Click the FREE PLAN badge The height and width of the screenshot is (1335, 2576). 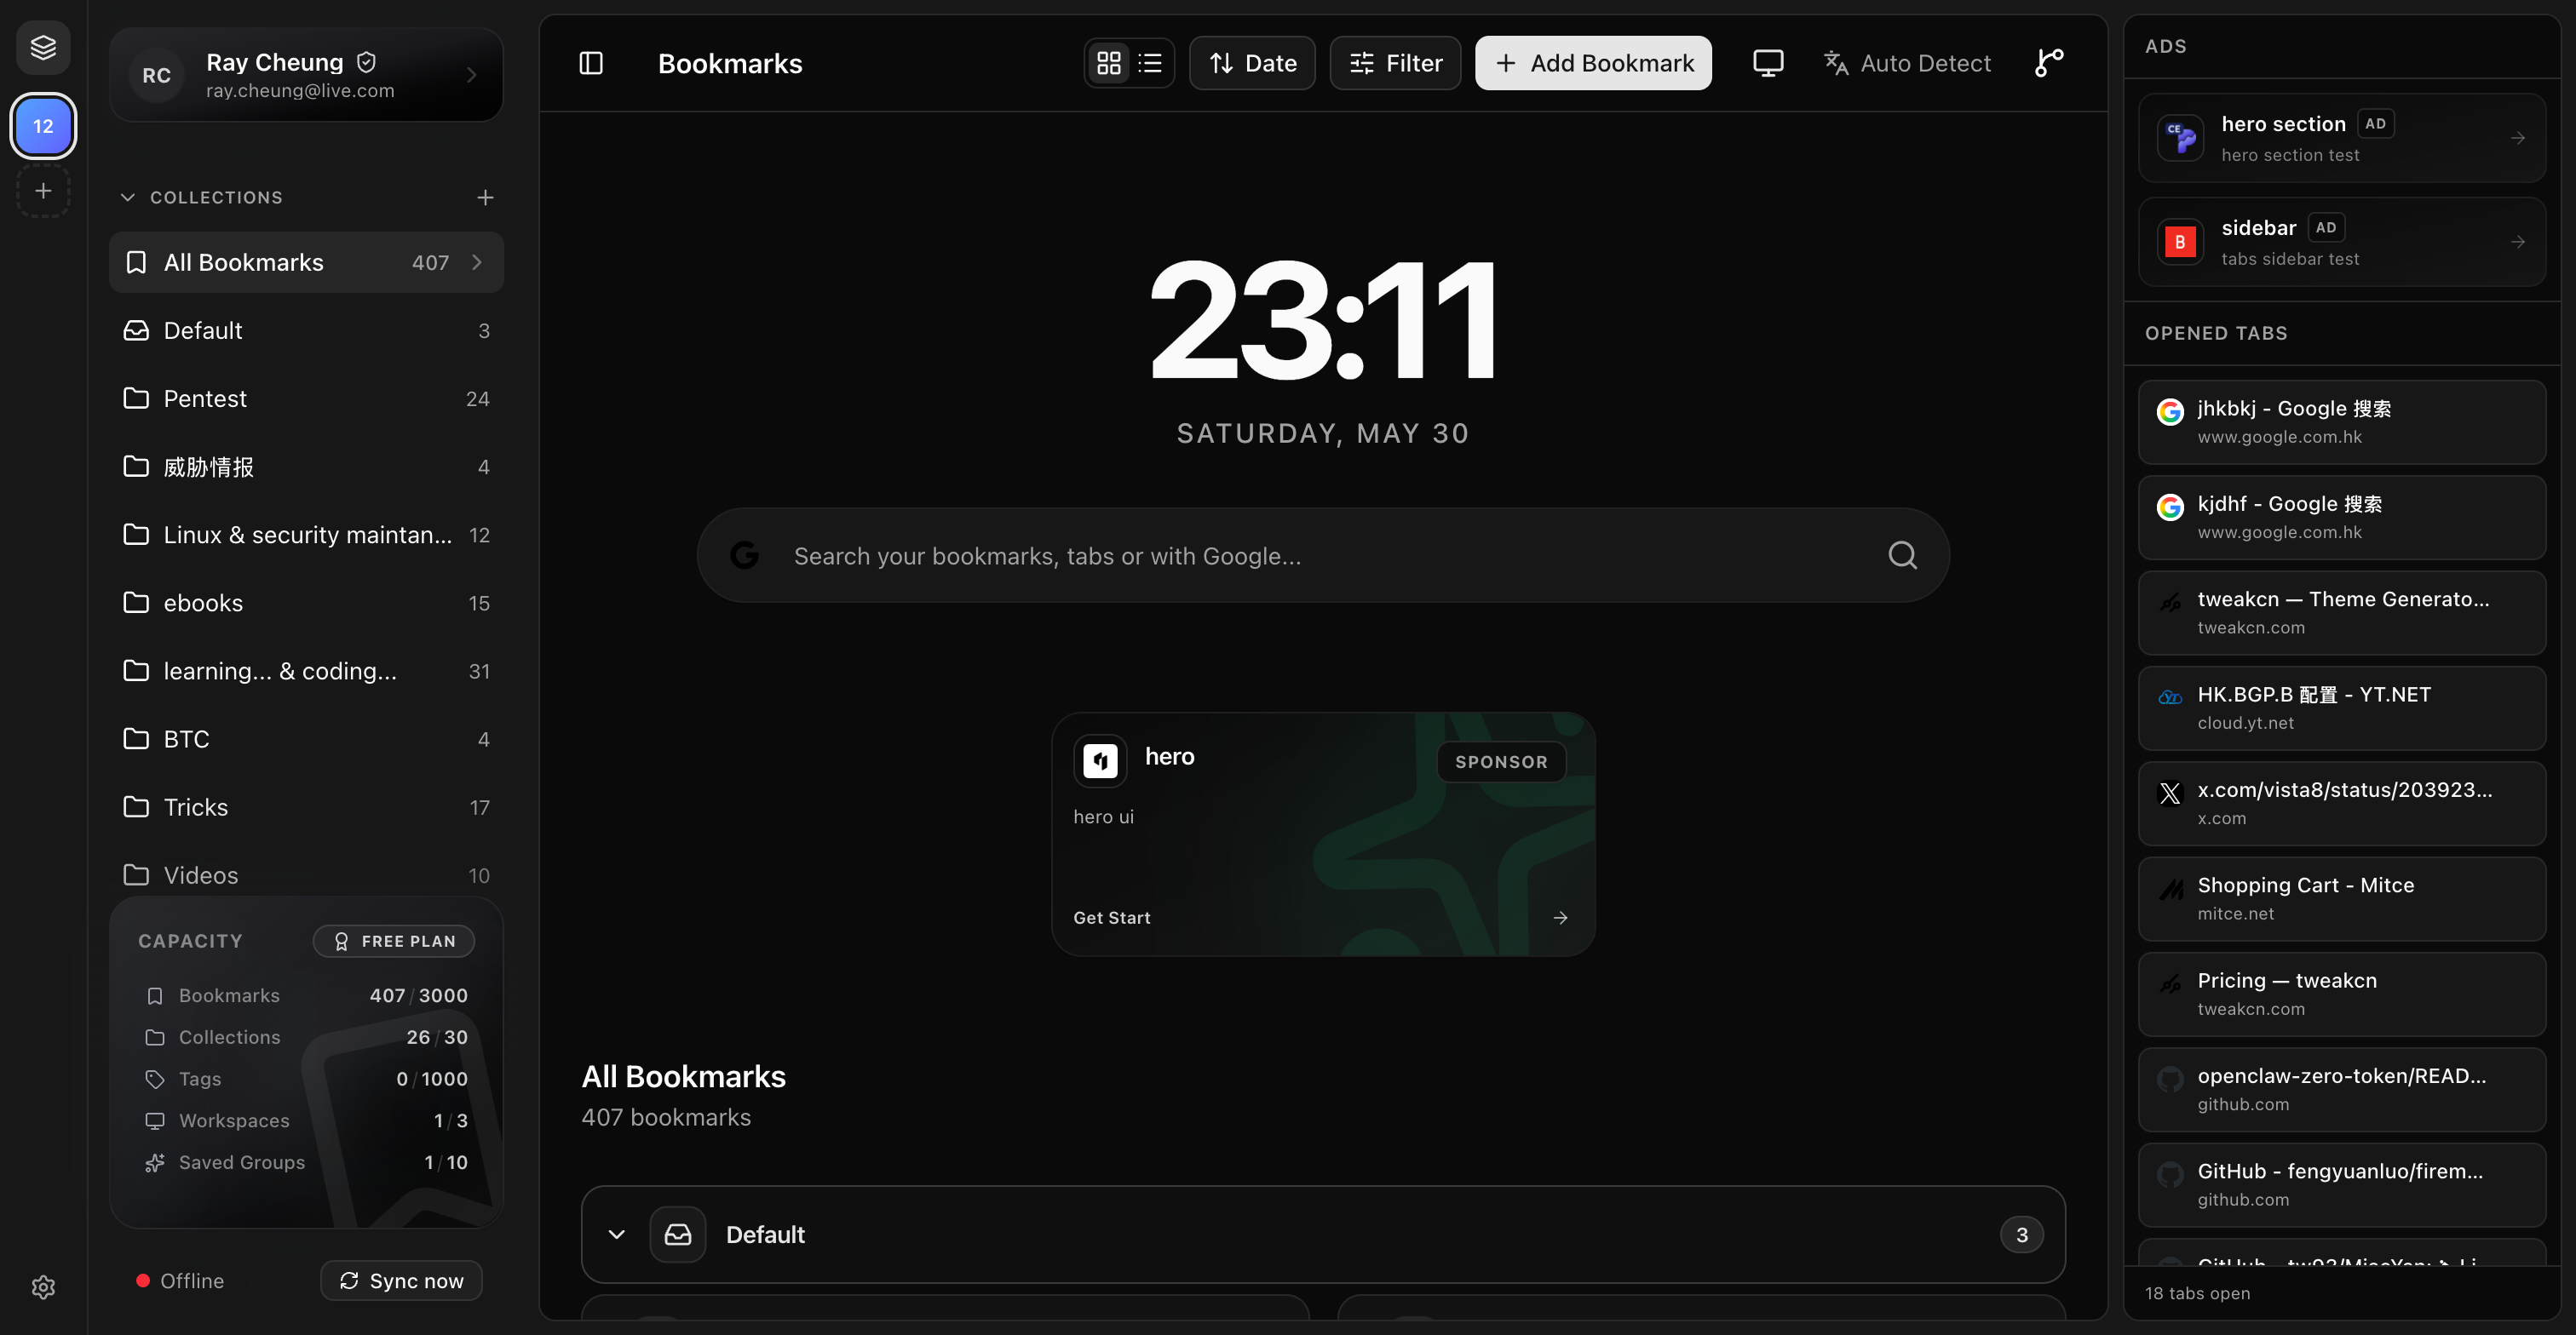click(394, 940)
